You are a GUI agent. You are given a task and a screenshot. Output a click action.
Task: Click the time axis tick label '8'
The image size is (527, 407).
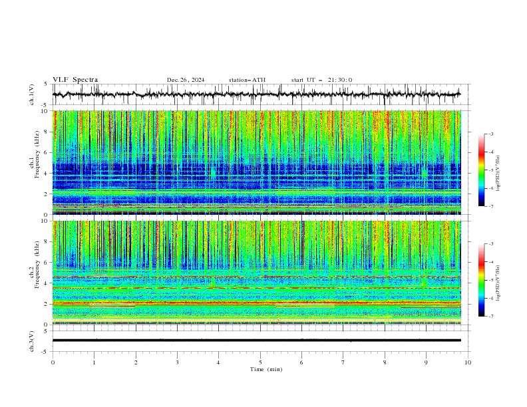pos(385,362)
